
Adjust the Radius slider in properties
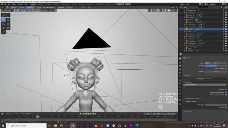[216, 63]
